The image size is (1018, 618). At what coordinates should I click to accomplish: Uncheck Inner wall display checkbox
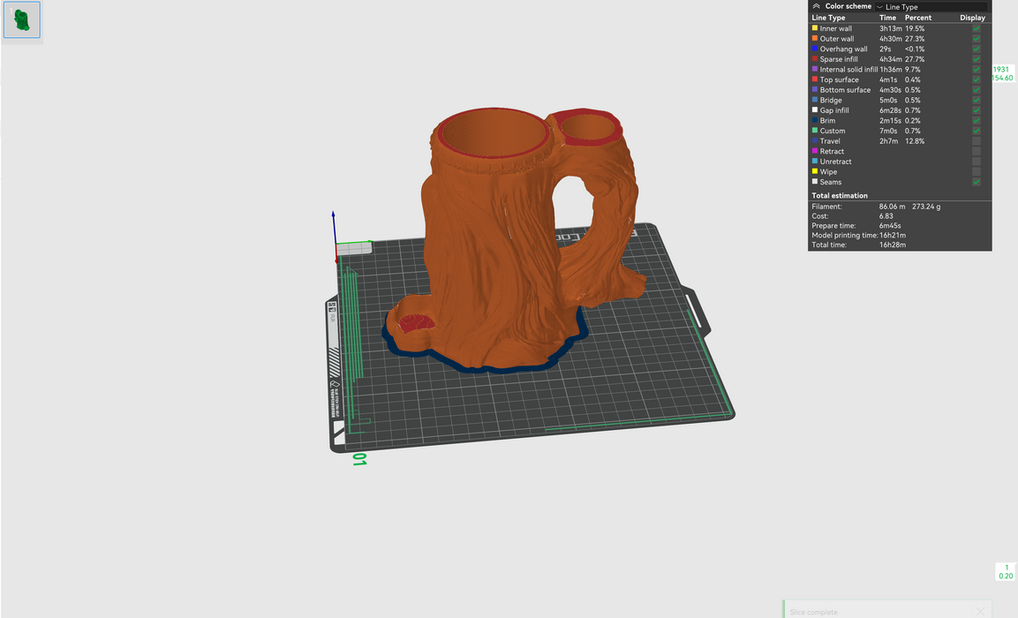coord(976,28)
